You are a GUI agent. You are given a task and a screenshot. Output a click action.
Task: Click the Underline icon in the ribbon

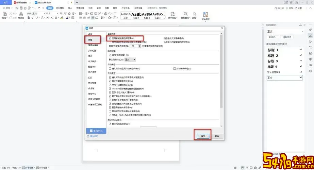click(36, 18)
